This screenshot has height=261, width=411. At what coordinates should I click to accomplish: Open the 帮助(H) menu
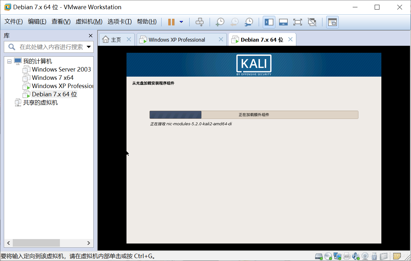tap(147, 22)
